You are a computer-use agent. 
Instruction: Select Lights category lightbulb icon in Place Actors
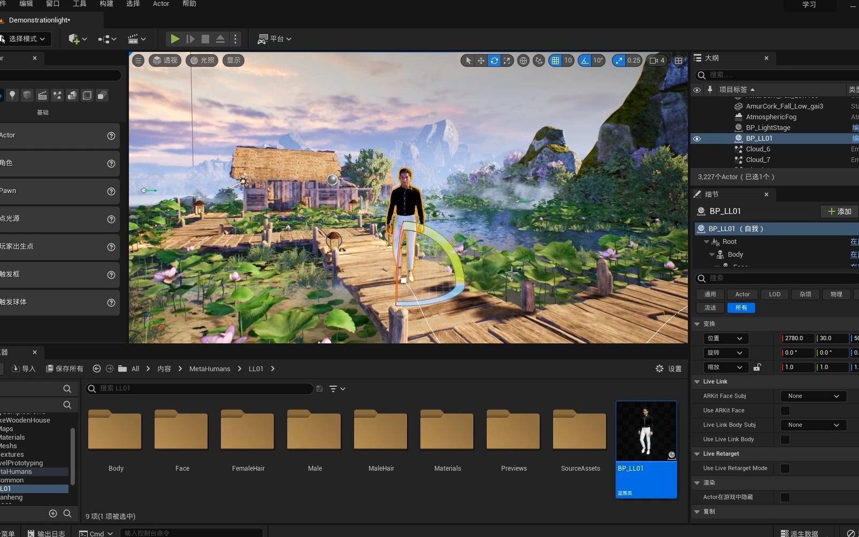[x=12, y=95]
